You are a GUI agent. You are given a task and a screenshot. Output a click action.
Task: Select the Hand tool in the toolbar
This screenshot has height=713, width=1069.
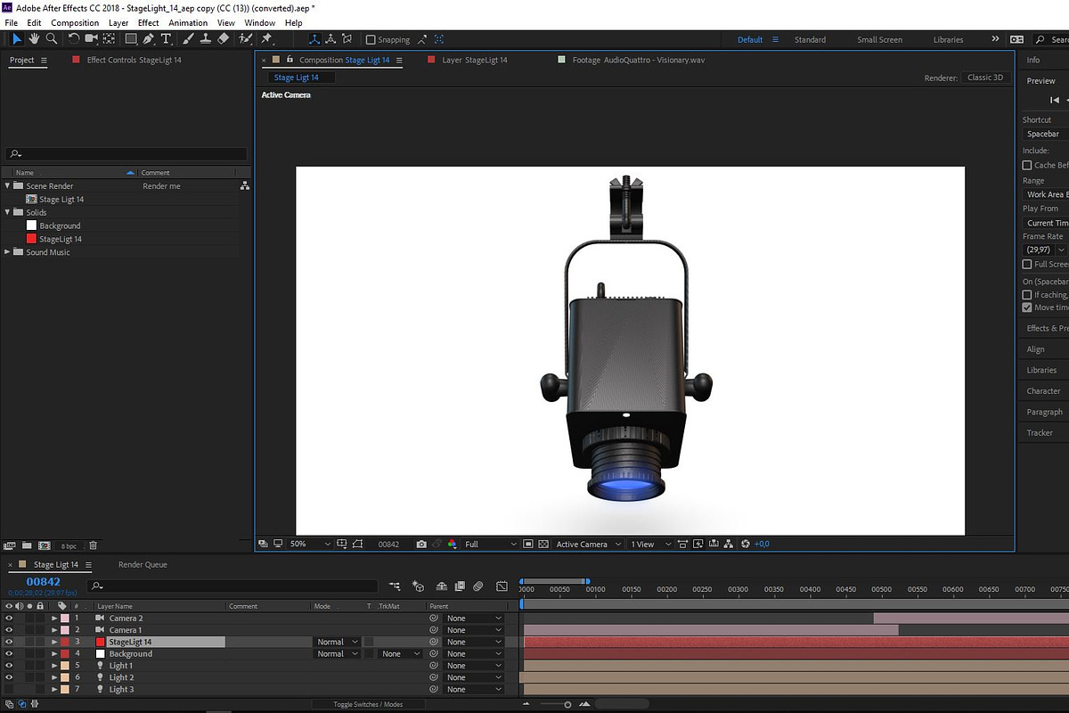click(x=34, y=39)
